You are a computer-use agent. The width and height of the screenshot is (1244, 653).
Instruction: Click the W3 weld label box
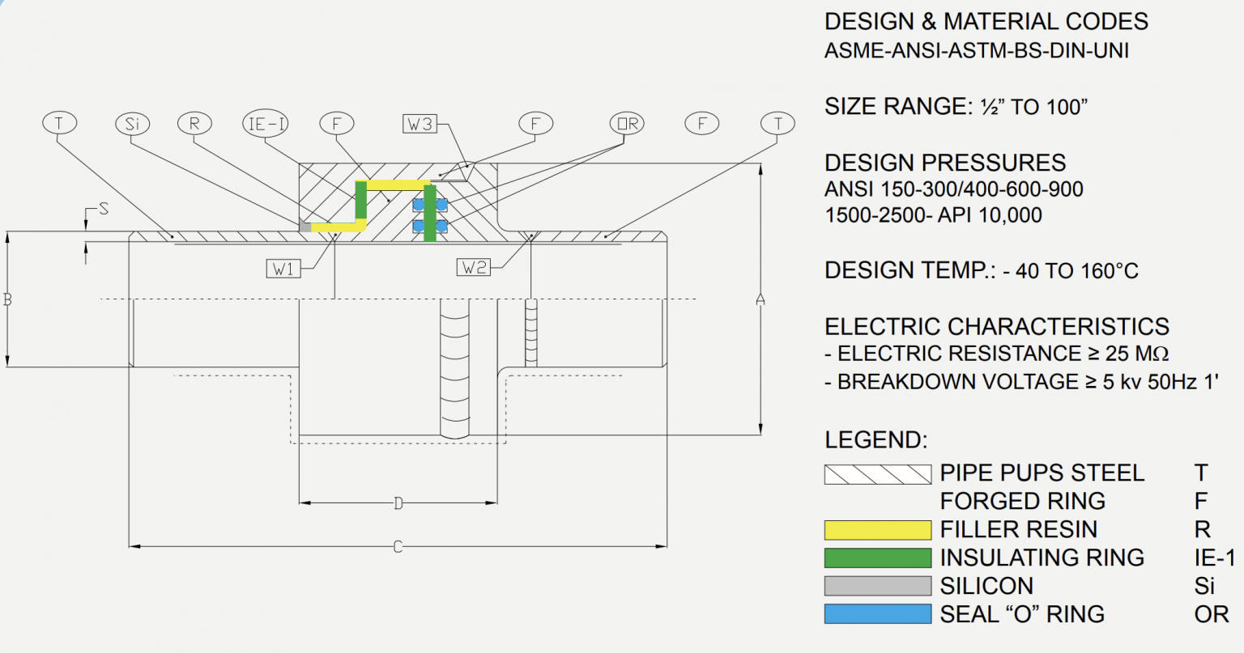[420, 123]
